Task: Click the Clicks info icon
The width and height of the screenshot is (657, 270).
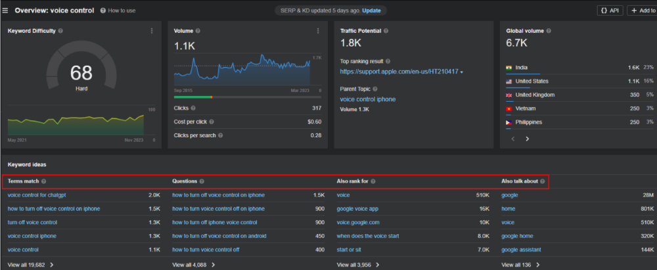Action: [x=193, y=108]
